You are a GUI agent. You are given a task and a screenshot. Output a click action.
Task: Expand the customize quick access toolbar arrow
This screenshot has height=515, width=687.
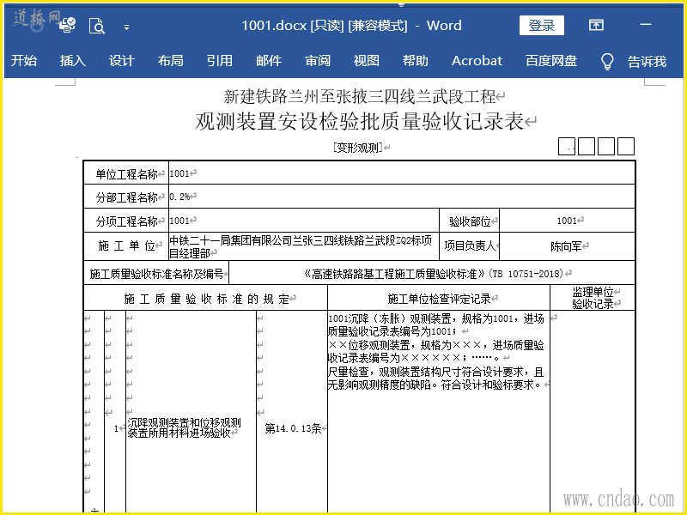coord(126,27)
